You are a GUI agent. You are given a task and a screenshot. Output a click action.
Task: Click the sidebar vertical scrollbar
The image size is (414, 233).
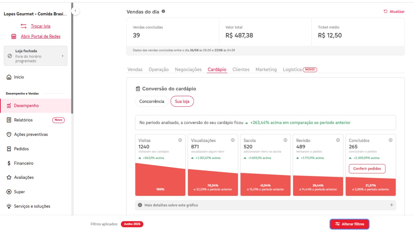click(x=72, y=58)
